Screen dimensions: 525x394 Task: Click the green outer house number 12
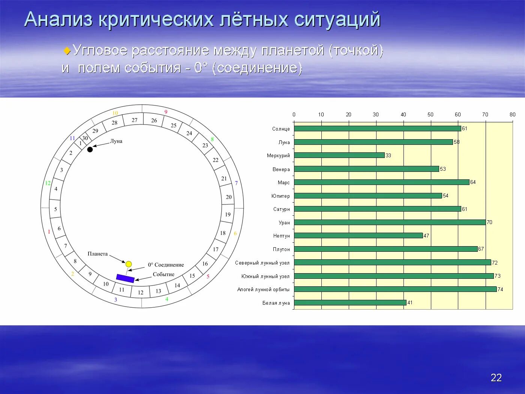click(48, 183)
